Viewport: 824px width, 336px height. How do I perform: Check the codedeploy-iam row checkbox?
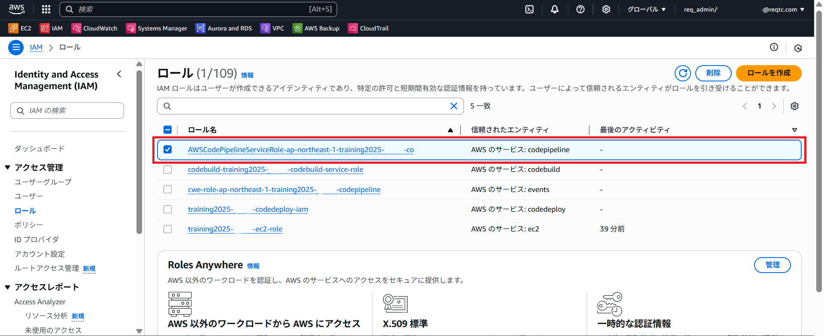[x=168, y=209]
